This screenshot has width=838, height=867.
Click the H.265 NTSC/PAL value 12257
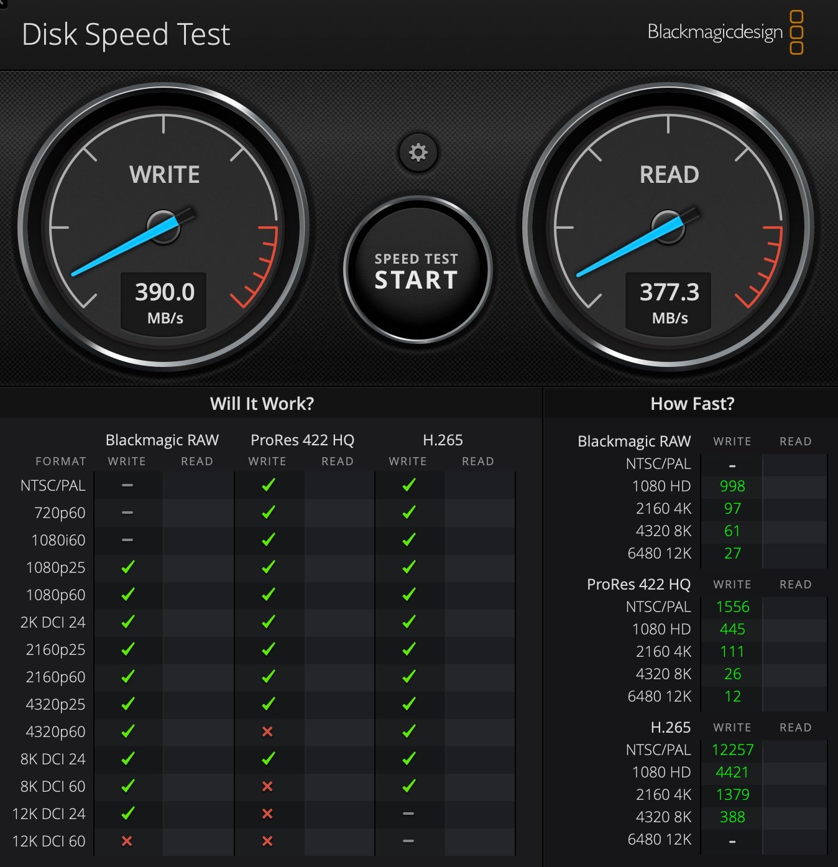[732, 749]
